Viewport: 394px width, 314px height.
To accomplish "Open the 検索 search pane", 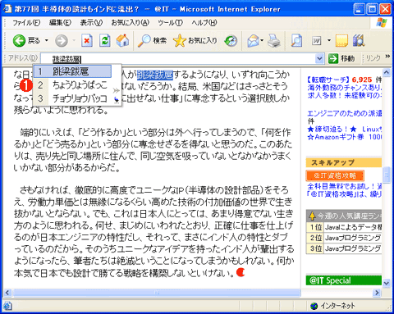I will click(x=152, y=41).
